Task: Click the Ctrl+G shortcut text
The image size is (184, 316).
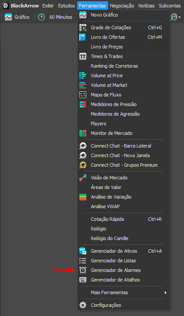Action: (155, 27)
